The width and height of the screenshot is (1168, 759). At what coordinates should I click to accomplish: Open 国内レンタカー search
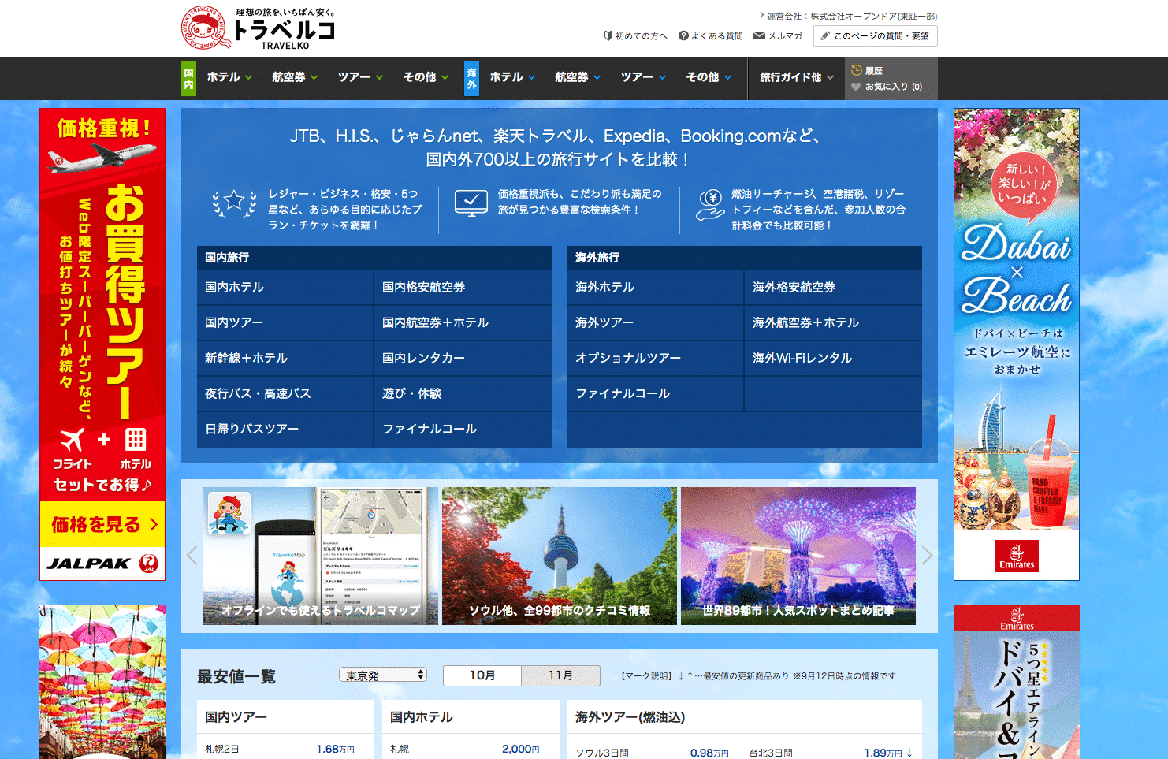point(463,359)
